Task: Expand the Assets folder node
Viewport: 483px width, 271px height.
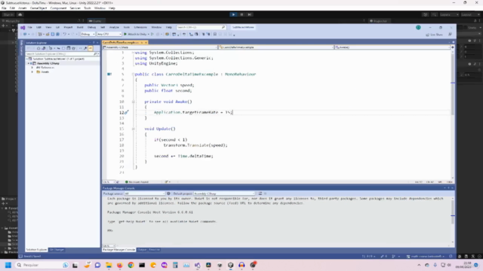Action: click(32, 72)
